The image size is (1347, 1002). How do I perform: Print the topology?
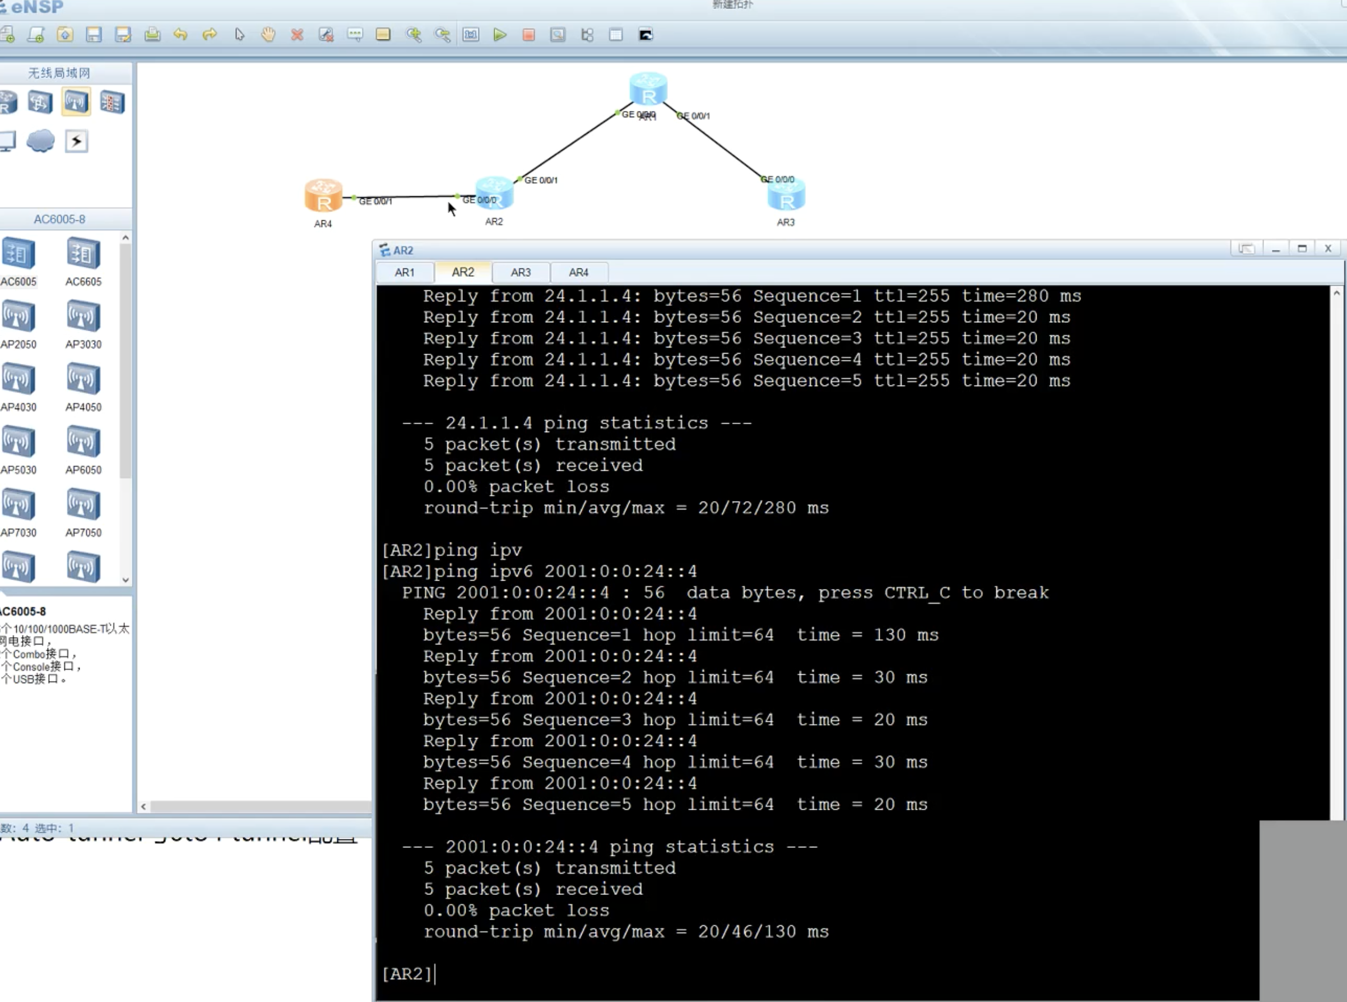[152, 35]
